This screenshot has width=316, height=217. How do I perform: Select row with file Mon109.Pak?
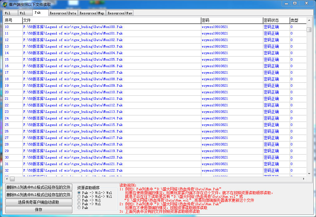[155, 86]
